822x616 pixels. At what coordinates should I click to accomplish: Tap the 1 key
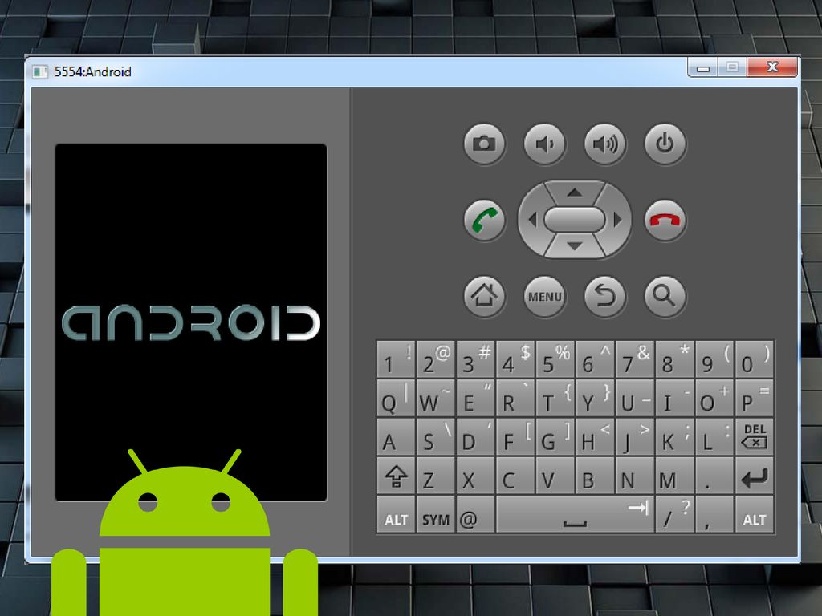point(396,359)
